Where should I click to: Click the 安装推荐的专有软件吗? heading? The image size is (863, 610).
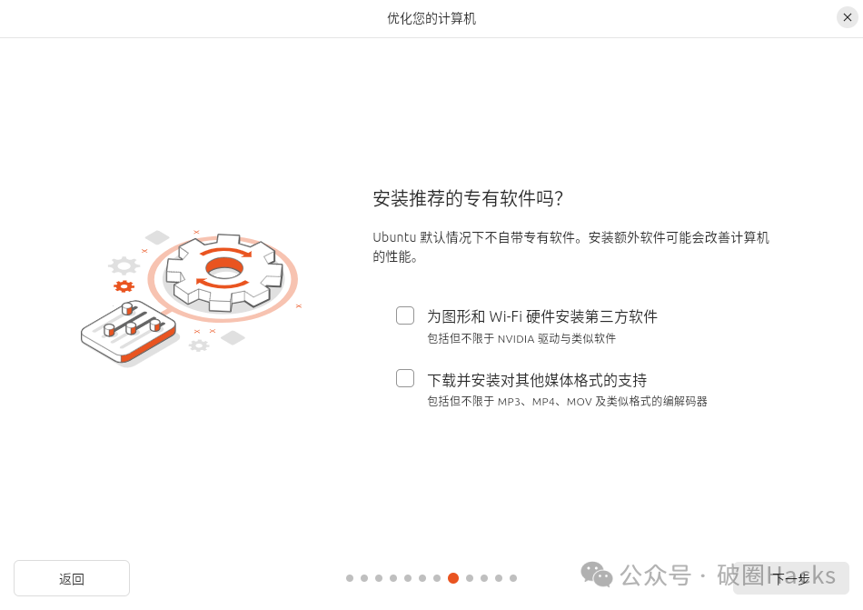tap(468, 198)
